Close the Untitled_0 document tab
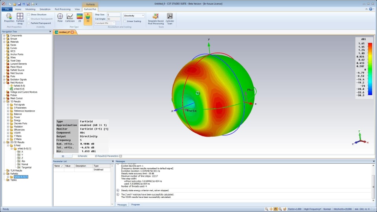377x212 pixels. point(72,32)
